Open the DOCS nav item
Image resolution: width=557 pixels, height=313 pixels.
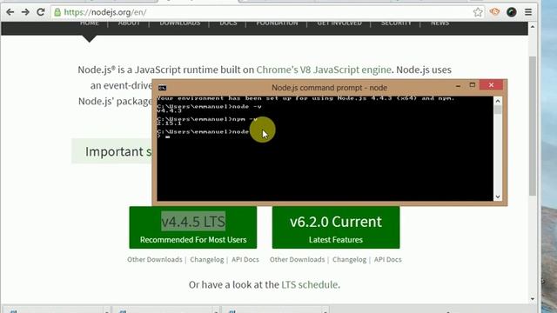[x=228, y=23]
